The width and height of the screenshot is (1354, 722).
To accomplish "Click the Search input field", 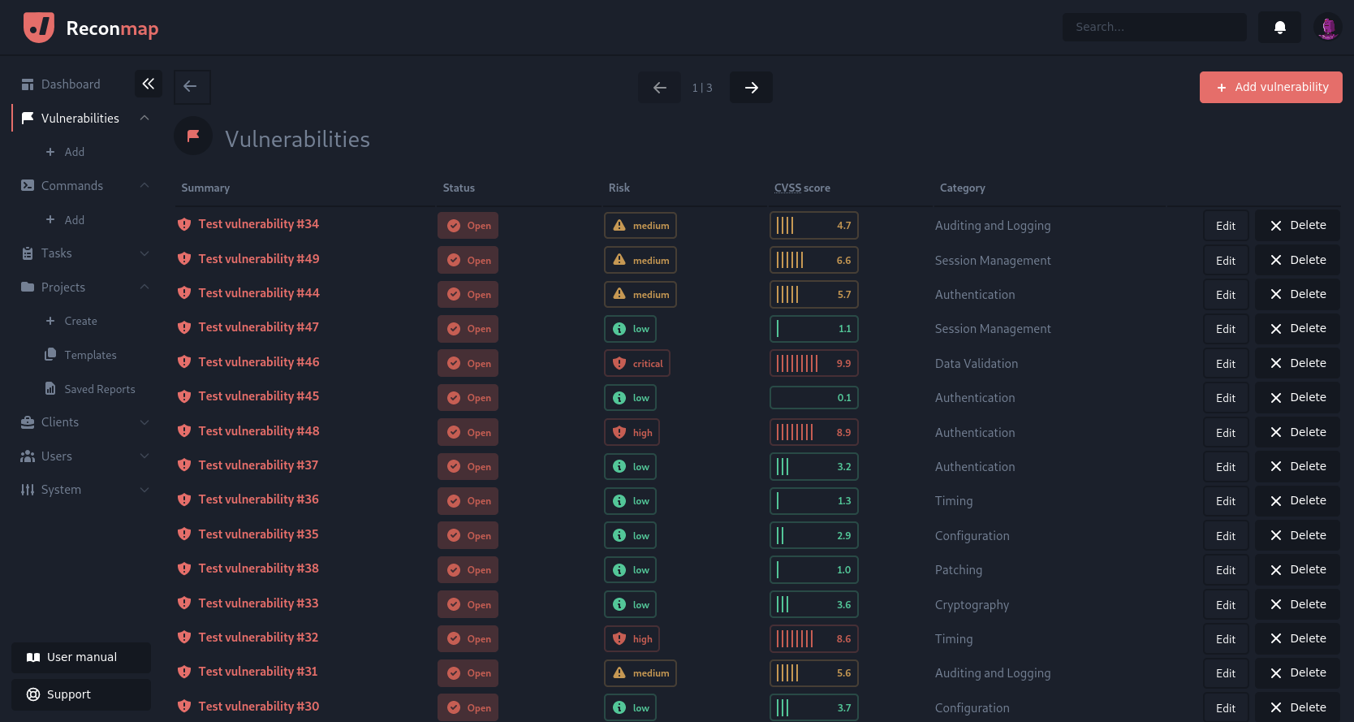I will pyautogui.click(x=1153, y=28).
